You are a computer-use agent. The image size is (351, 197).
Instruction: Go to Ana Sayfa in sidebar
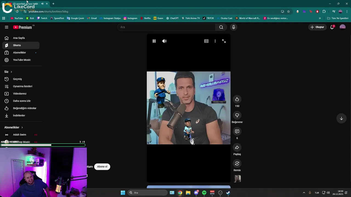21,38
